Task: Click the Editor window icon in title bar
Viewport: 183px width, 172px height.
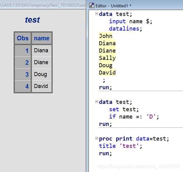Action: pos(92,5)
